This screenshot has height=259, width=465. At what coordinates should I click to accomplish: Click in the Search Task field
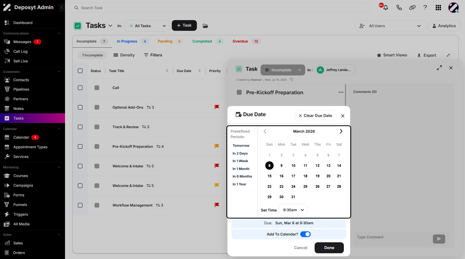pyautogui.click(x=220, y=8)
